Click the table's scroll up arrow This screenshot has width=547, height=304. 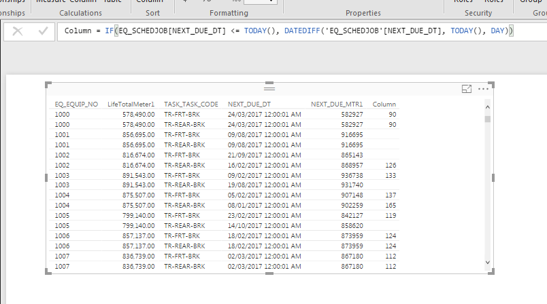[488, 107]
